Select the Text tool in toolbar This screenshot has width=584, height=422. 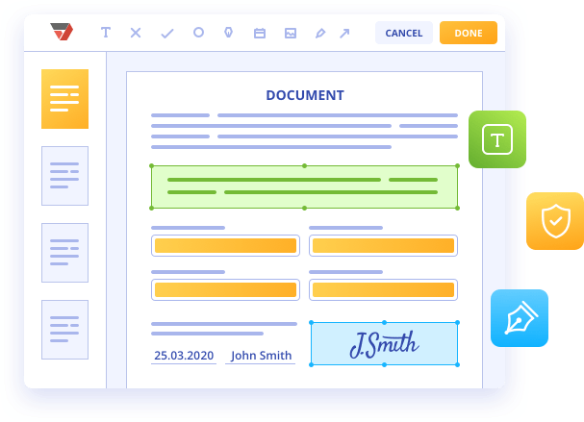(106, 33)
